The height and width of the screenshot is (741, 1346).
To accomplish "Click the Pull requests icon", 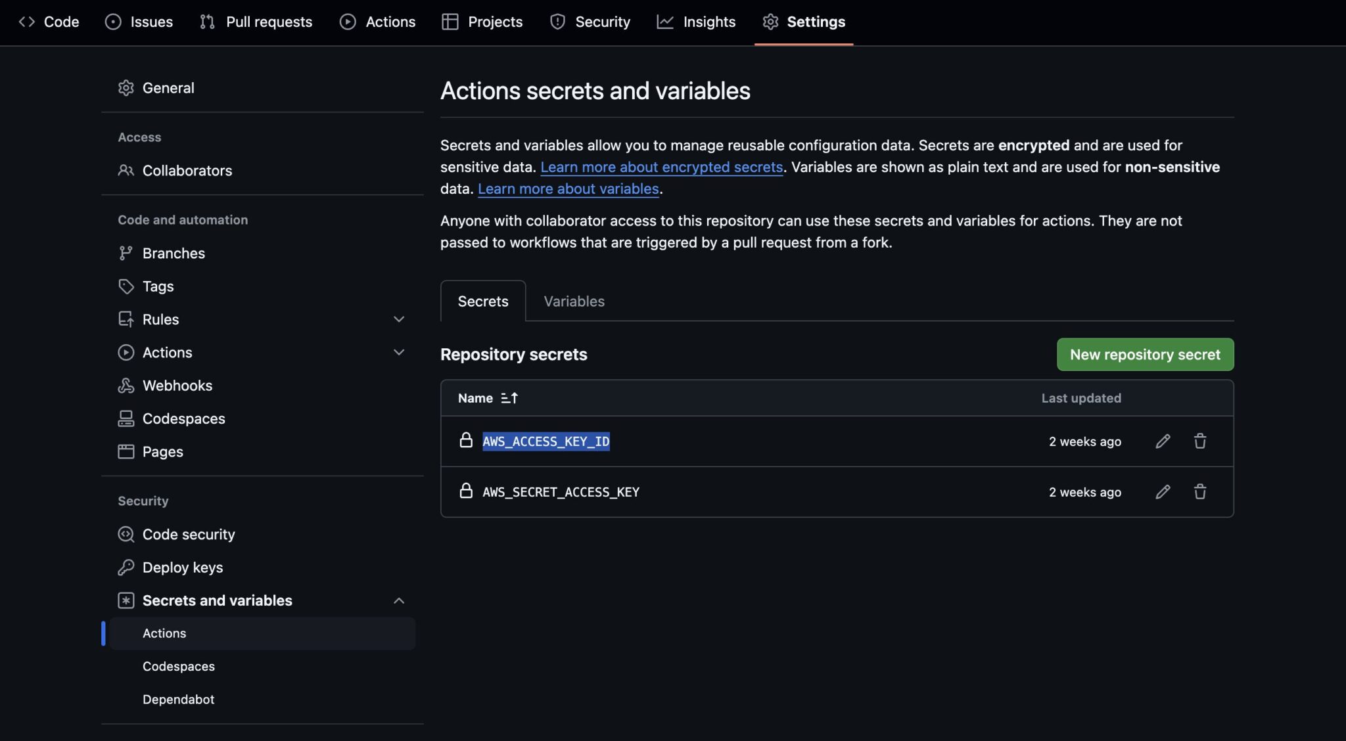I will 206,22.
